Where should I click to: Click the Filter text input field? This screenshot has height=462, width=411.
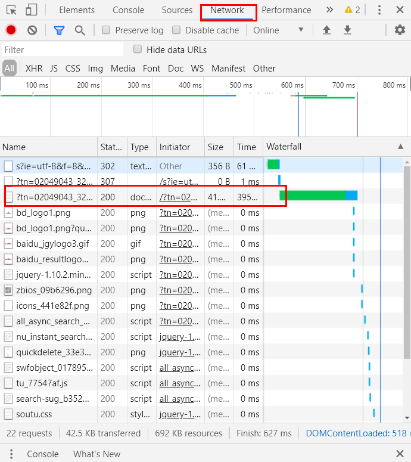[63, 50]
